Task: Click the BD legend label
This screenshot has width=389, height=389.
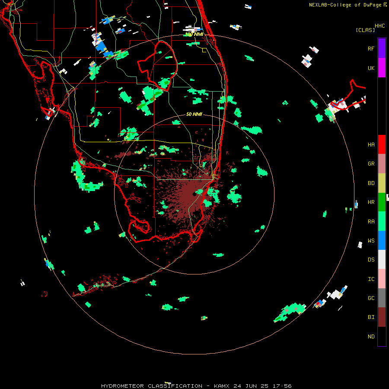Action: coord(371,183)
